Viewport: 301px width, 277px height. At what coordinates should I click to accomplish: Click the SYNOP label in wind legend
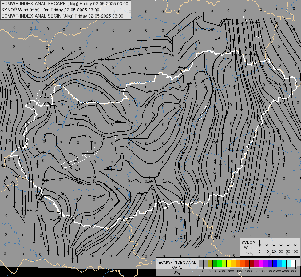248,243
